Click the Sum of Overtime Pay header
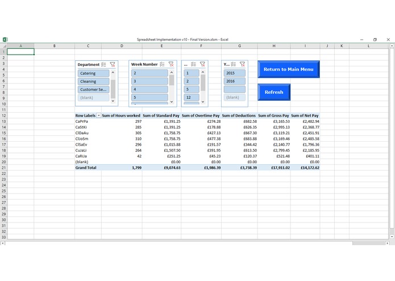This screenshot has width=395, height=281. point(201,115)
